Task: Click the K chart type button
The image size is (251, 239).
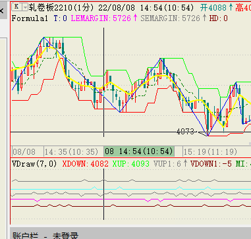Action: [x=16, y=7]
